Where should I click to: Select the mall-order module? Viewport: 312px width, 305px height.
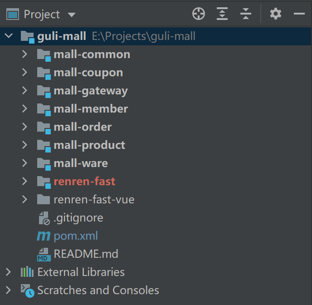point(83,127)
